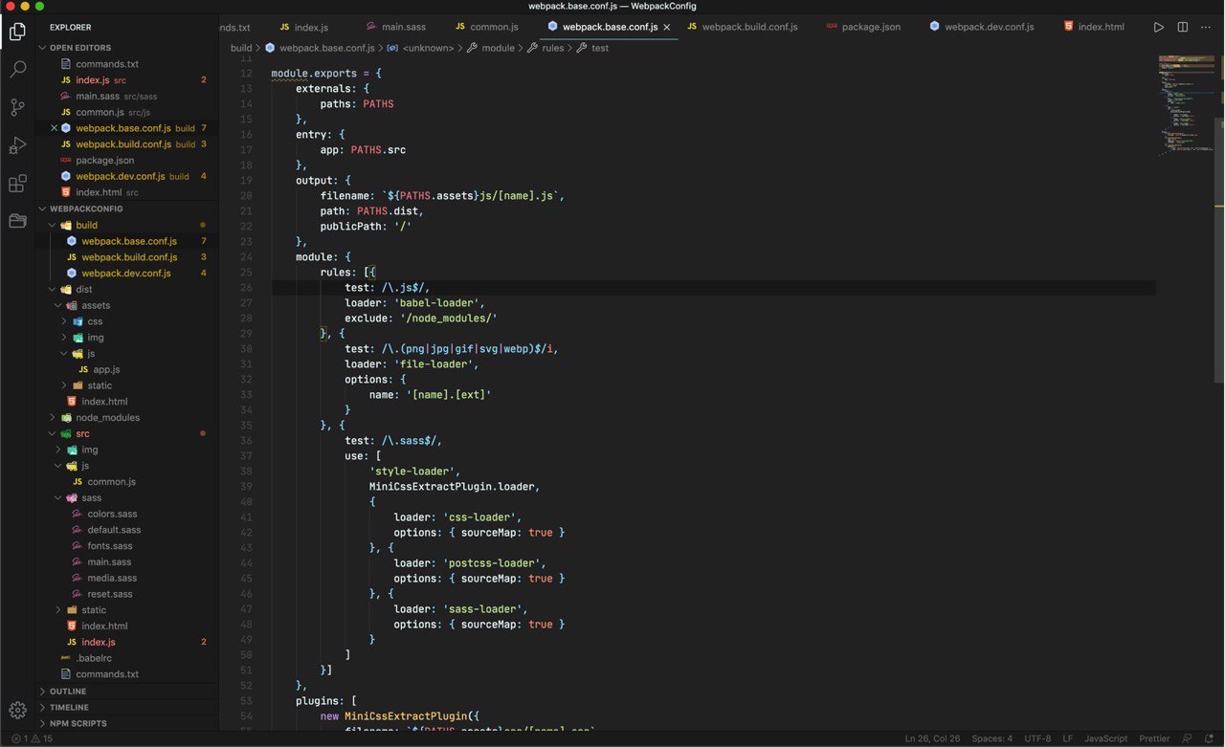This screenshot has height=747, width=1225.
Task: Close webpack.base.conf.js tab with its X
Action: click(x=667, y=27)
